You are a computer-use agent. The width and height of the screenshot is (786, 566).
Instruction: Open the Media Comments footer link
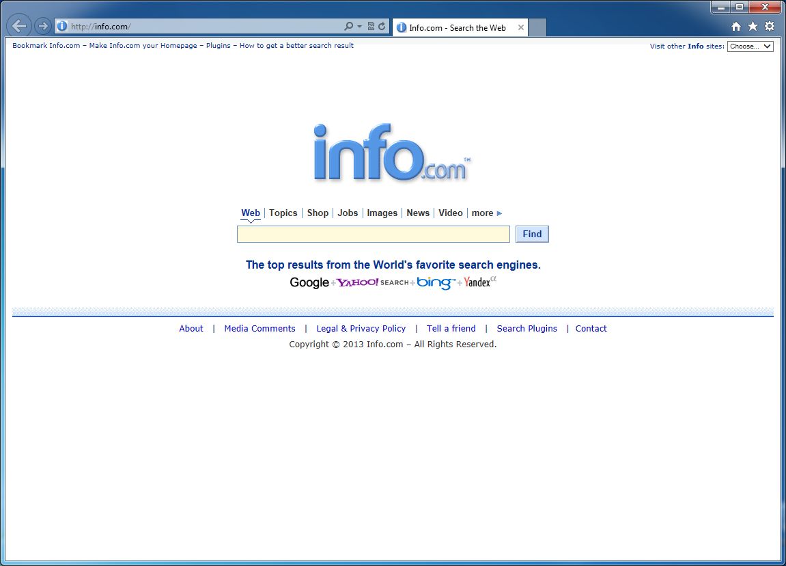259,328
